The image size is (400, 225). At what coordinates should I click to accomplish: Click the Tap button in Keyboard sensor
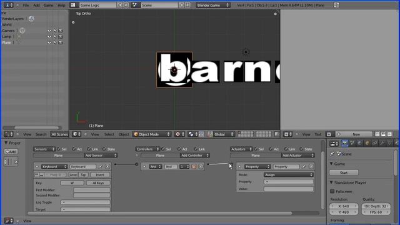coord(83,175)
